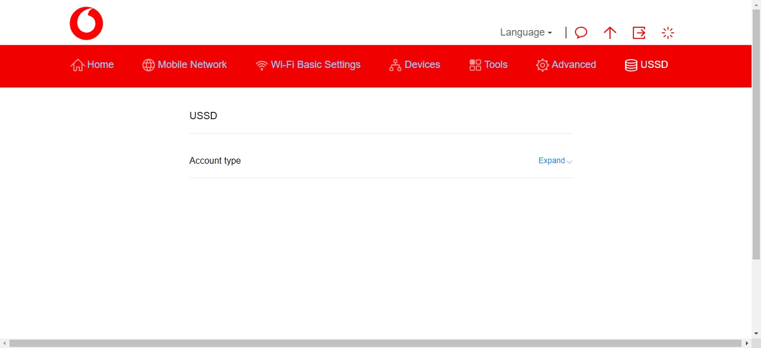This screenshot has width=761, height=348.
Task: Click the Wi-Fi signal icon in navigation
Action: coord(262,65)
